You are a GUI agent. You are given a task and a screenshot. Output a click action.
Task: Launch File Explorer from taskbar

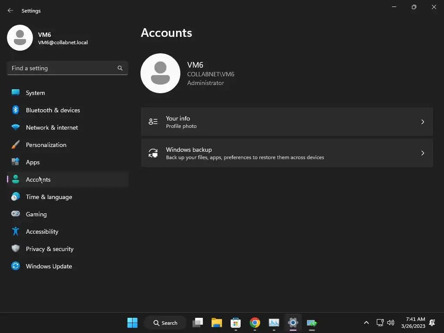(217, 323)
